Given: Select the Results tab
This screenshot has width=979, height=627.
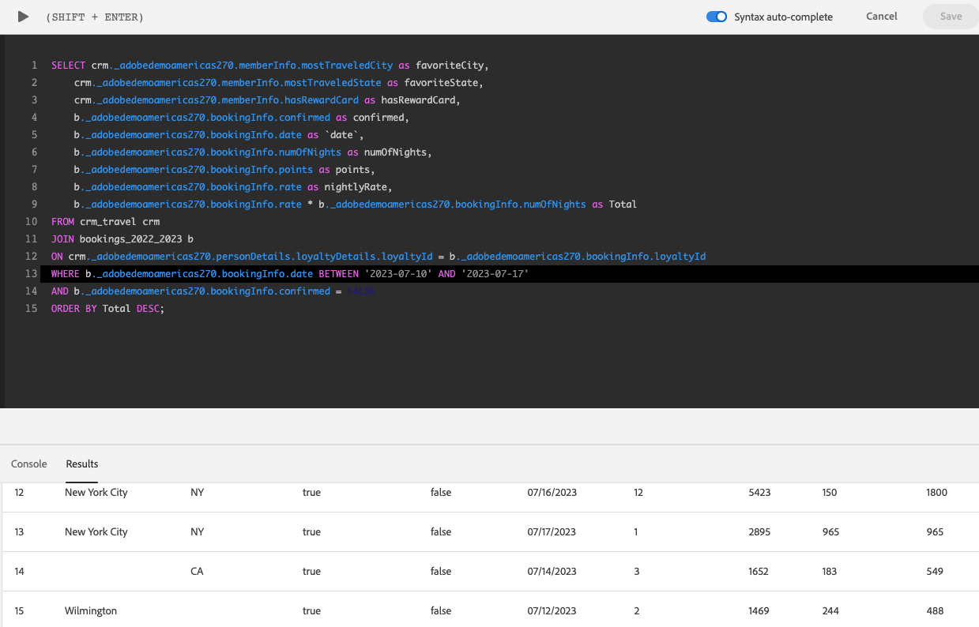Looking at the screenshot, I should (82, 464).
